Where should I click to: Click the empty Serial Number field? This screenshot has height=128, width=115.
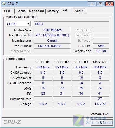[x=52, y=51]
